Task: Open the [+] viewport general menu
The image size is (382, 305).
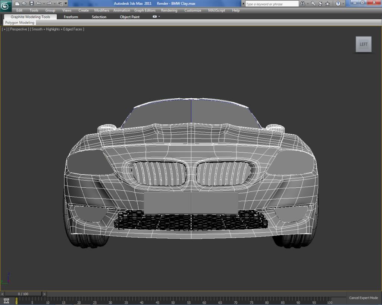Action: [x=4, y=29]
